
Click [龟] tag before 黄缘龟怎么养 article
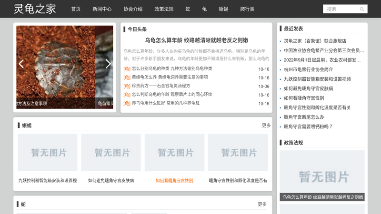click(127, 78)
